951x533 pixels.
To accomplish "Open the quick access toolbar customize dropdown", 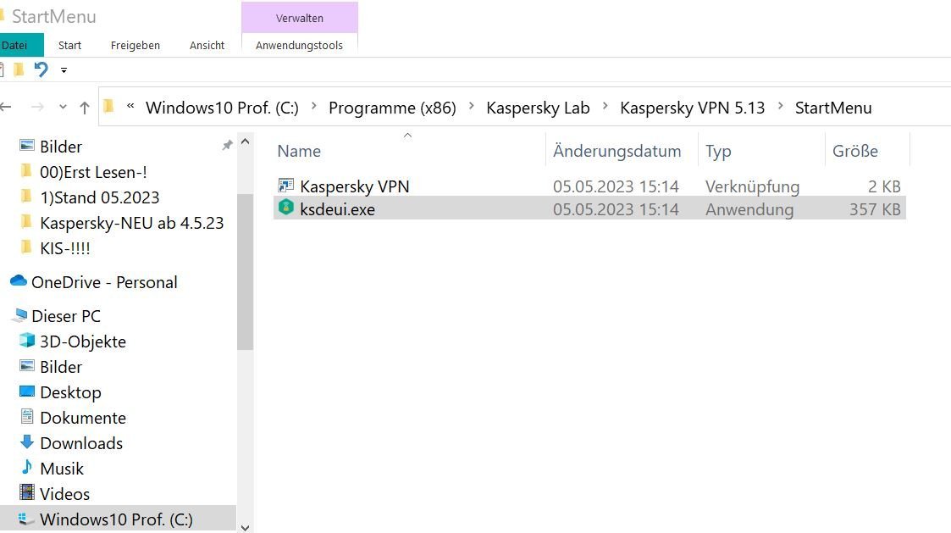I will click(64, 70).
